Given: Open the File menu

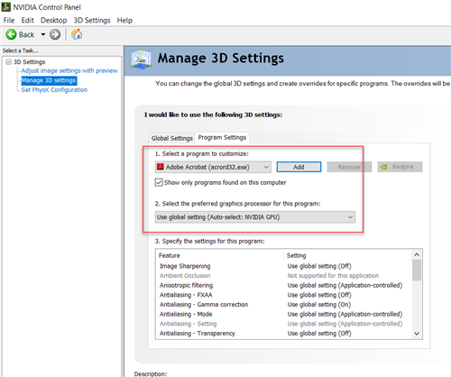Looking at the screenshot, I should click(x=9, y=20).
